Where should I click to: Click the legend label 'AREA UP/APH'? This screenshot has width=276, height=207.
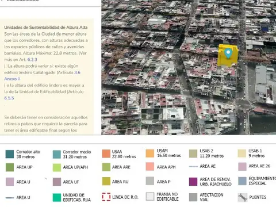point(75,167)
